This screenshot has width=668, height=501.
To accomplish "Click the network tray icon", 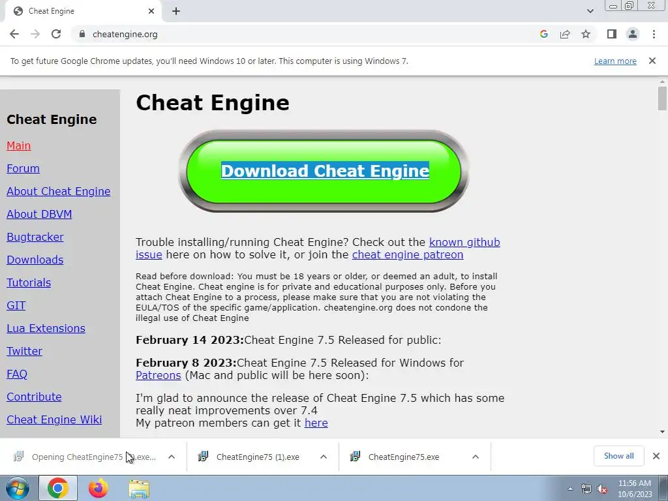I will pos(586,489).
